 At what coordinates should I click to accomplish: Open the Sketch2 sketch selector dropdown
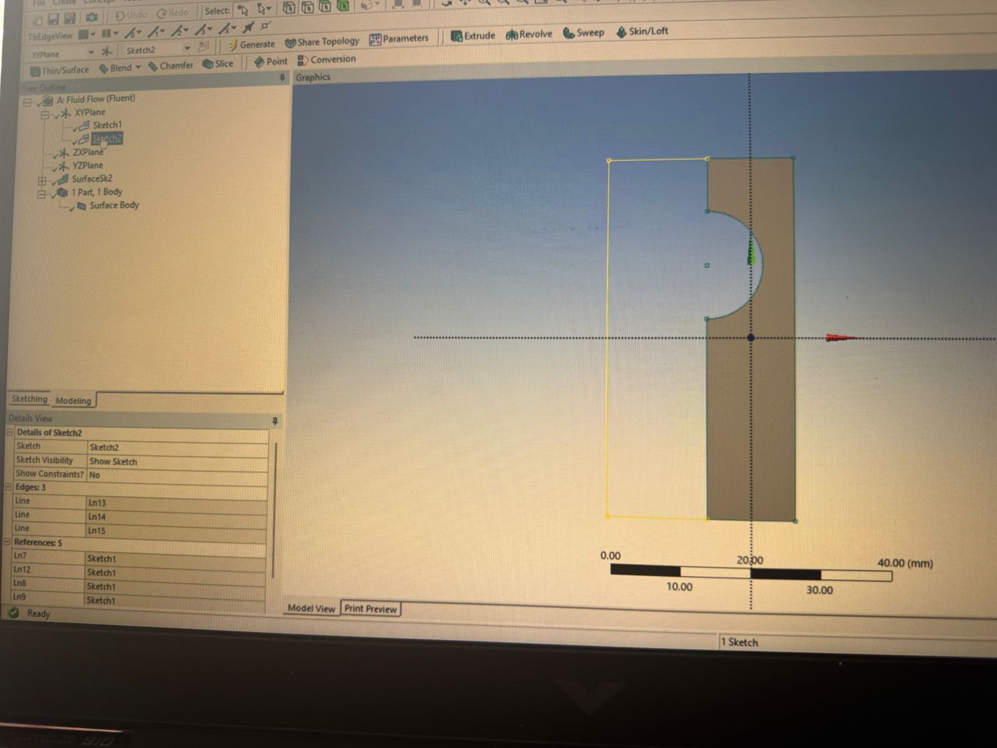pos(187,48)
